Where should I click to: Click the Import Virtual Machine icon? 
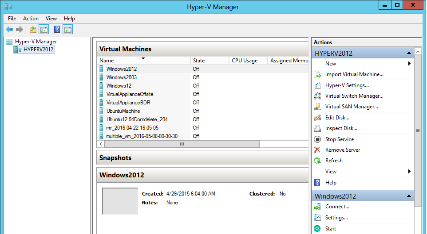(x=317, y=74)
